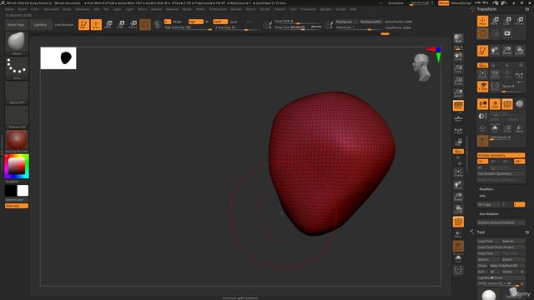Toggle the Rgb paint mode button
Viewport: 534px width, 300px height.
click(195, 22)
